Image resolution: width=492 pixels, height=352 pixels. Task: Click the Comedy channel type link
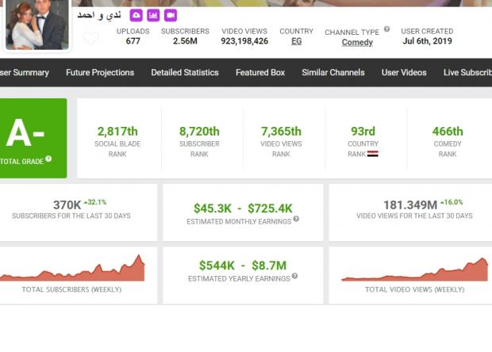[x=357, y=42]
